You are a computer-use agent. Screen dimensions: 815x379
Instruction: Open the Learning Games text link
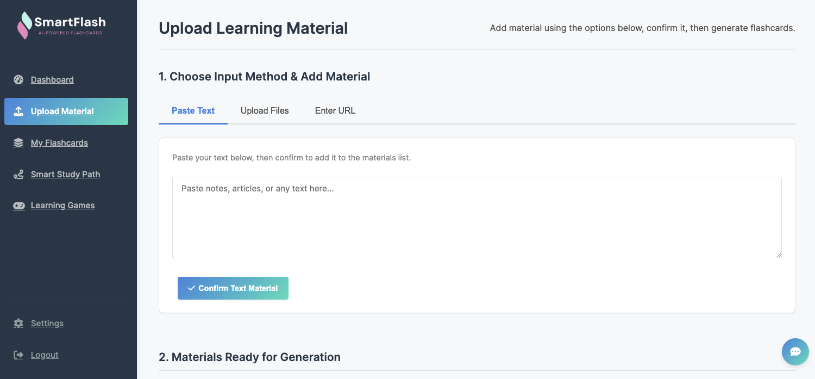(62, 206)
